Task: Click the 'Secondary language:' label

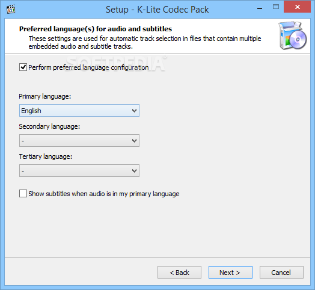Action: [x=49, y=126]
